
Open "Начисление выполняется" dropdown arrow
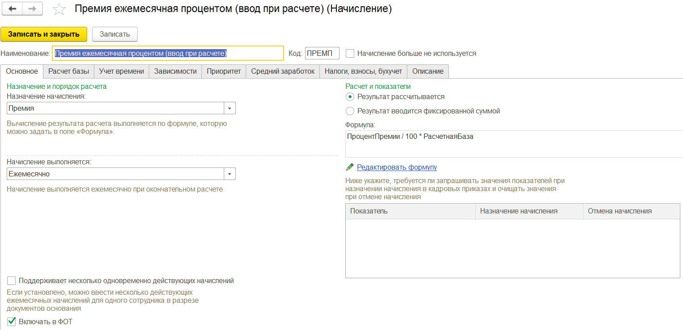[230, 174]
